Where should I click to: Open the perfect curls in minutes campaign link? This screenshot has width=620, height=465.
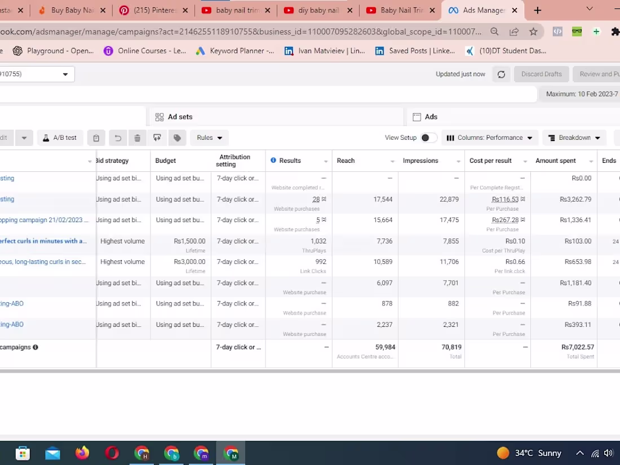(43, 241)
